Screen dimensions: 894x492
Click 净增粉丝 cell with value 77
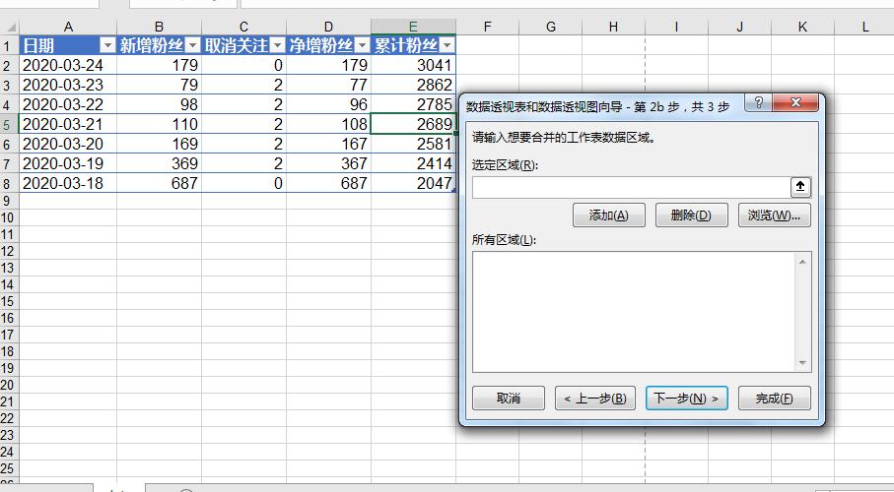point(328,85)
